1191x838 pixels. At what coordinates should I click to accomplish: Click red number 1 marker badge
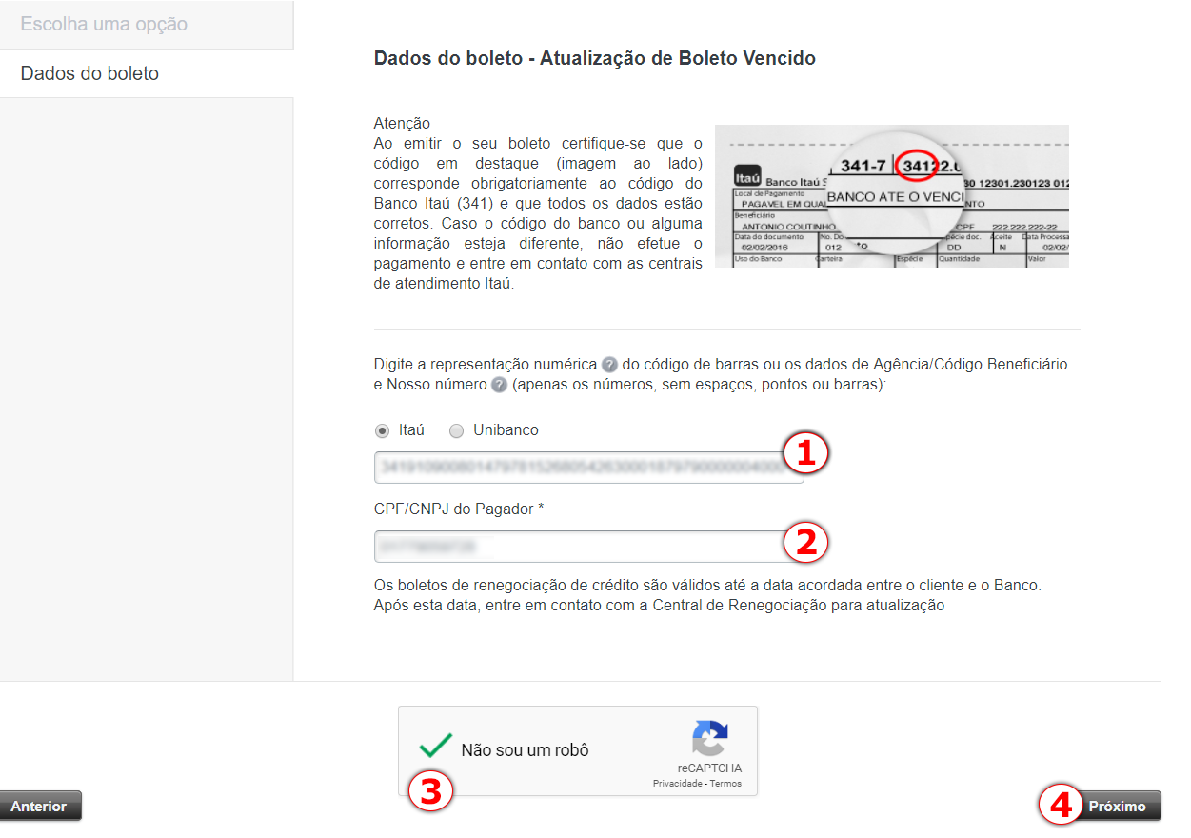pyautogui.click(x=805, y=455)
